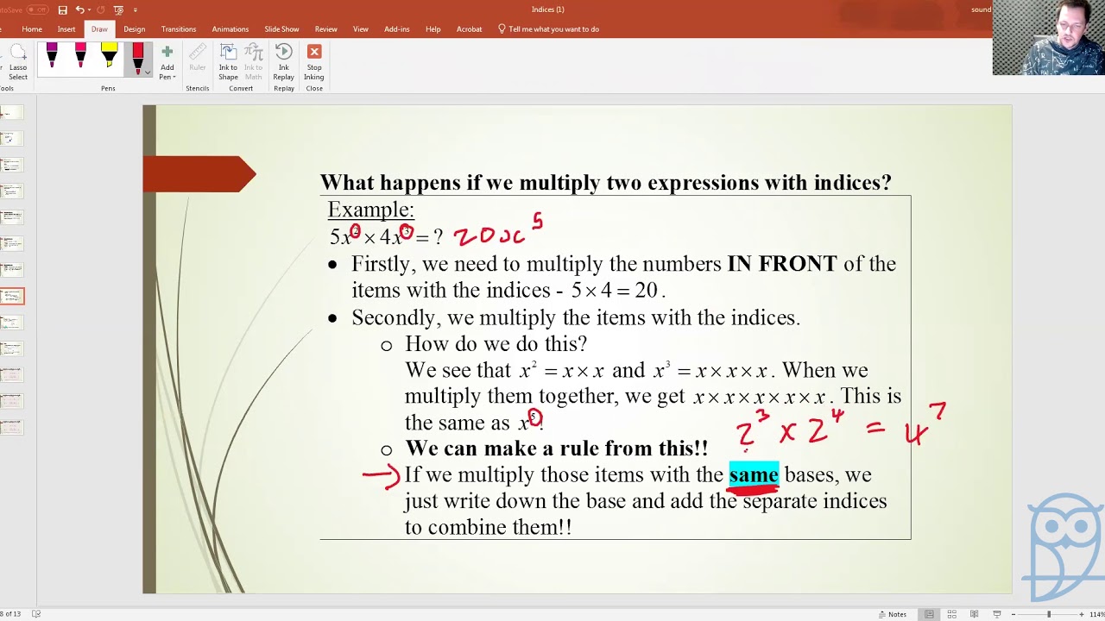The image size is (1105, 621).
Task: Toggle the Notes pane button
Action: click(x=893, y=614)
